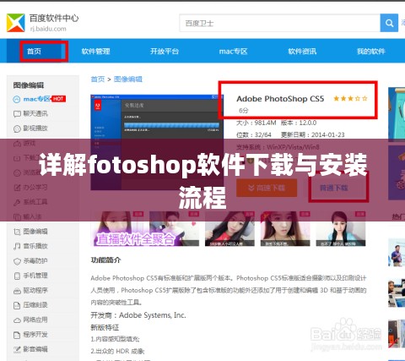The height and width of the screenshot is (361, 405).
Task: Click the chat bubble icon beside 聊天通讯
Action: (x=17, y=114)
